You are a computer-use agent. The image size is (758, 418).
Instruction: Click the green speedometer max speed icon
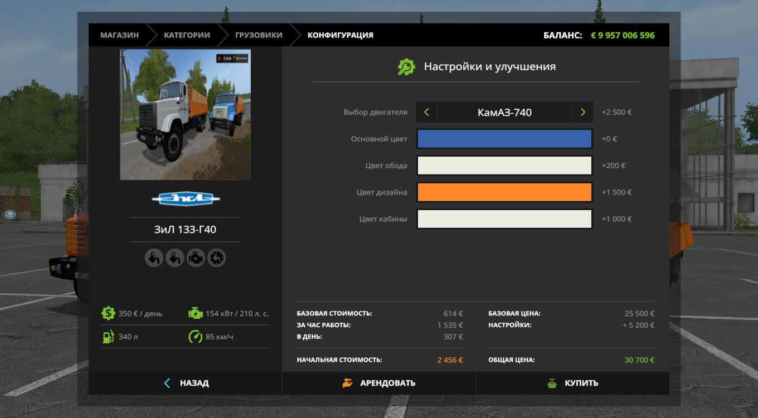click(195, 337)
